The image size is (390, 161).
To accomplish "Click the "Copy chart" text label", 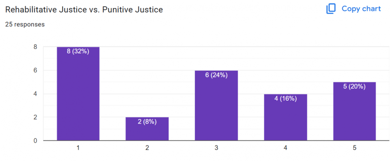I will [361, 9].
